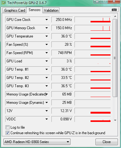Expand the GPU Load sensor dropdown
This screenshot has height=148, width=121.
(46, 61)
